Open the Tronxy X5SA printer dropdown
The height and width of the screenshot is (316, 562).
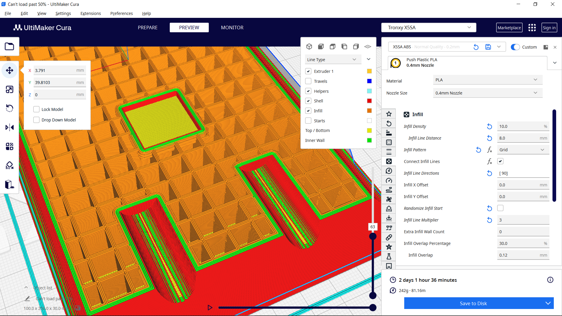click(x=428, y=27)
